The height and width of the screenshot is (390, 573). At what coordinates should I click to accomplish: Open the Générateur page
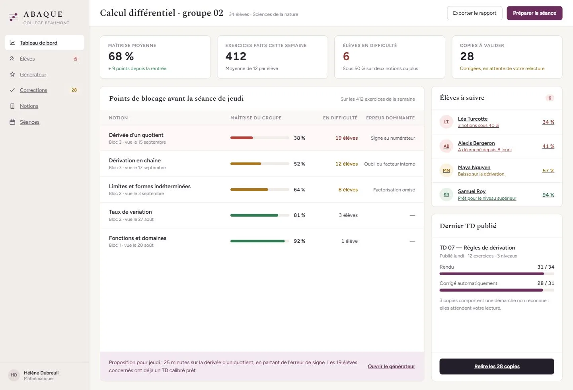(x=45, y=74)
